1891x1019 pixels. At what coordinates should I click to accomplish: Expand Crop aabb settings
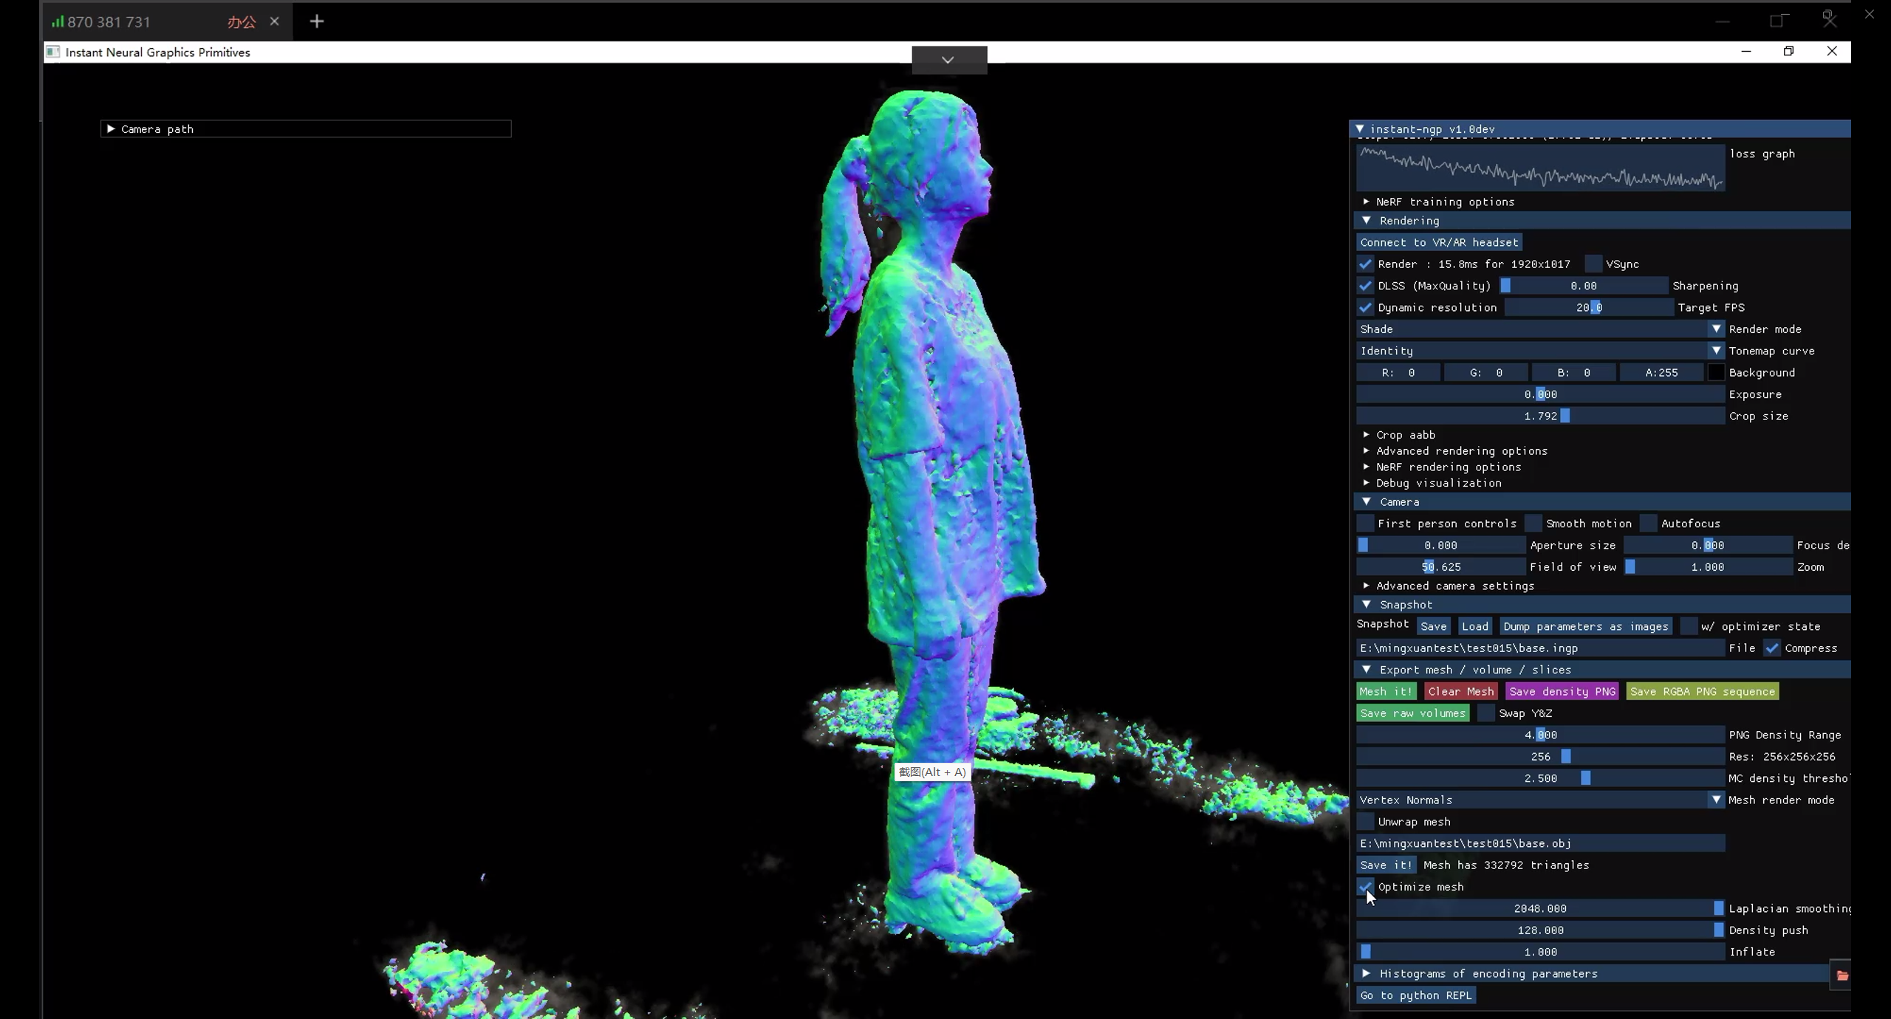click(1366, 434)
